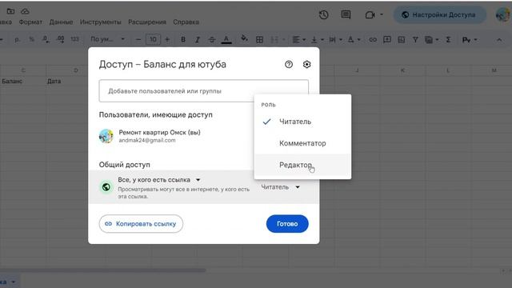This screenshot has height=288, width=512.
Task: Click andmak24@gmail.com email text
Action: point(147,141)
